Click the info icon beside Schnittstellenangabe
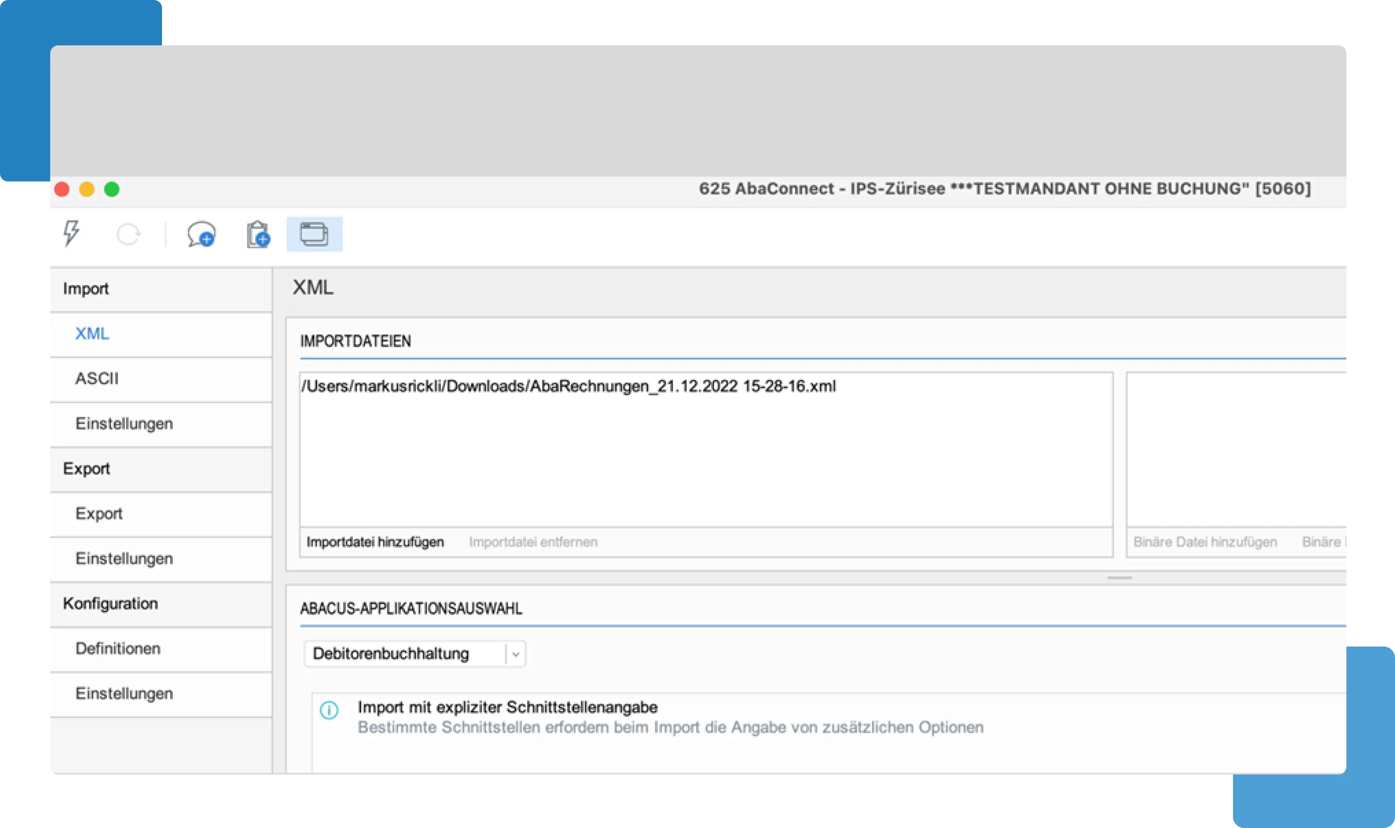 tap(330, 710)
